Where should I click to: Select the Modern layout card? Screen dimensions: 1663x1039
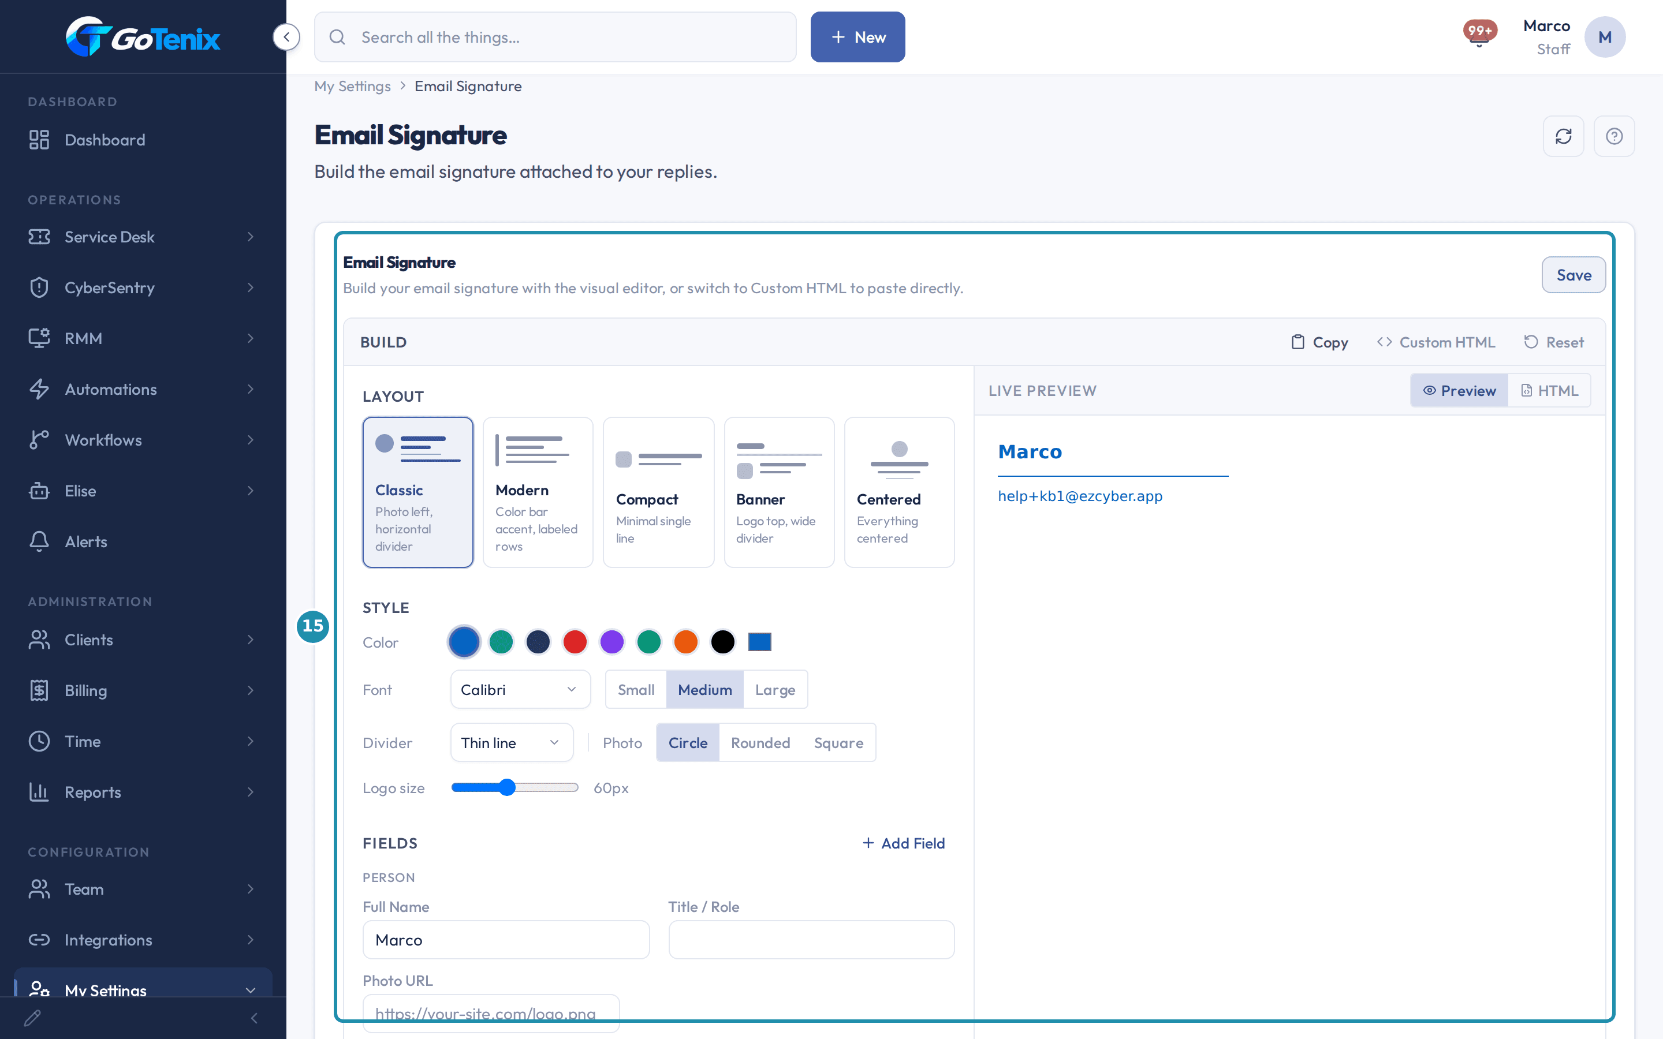538,492
